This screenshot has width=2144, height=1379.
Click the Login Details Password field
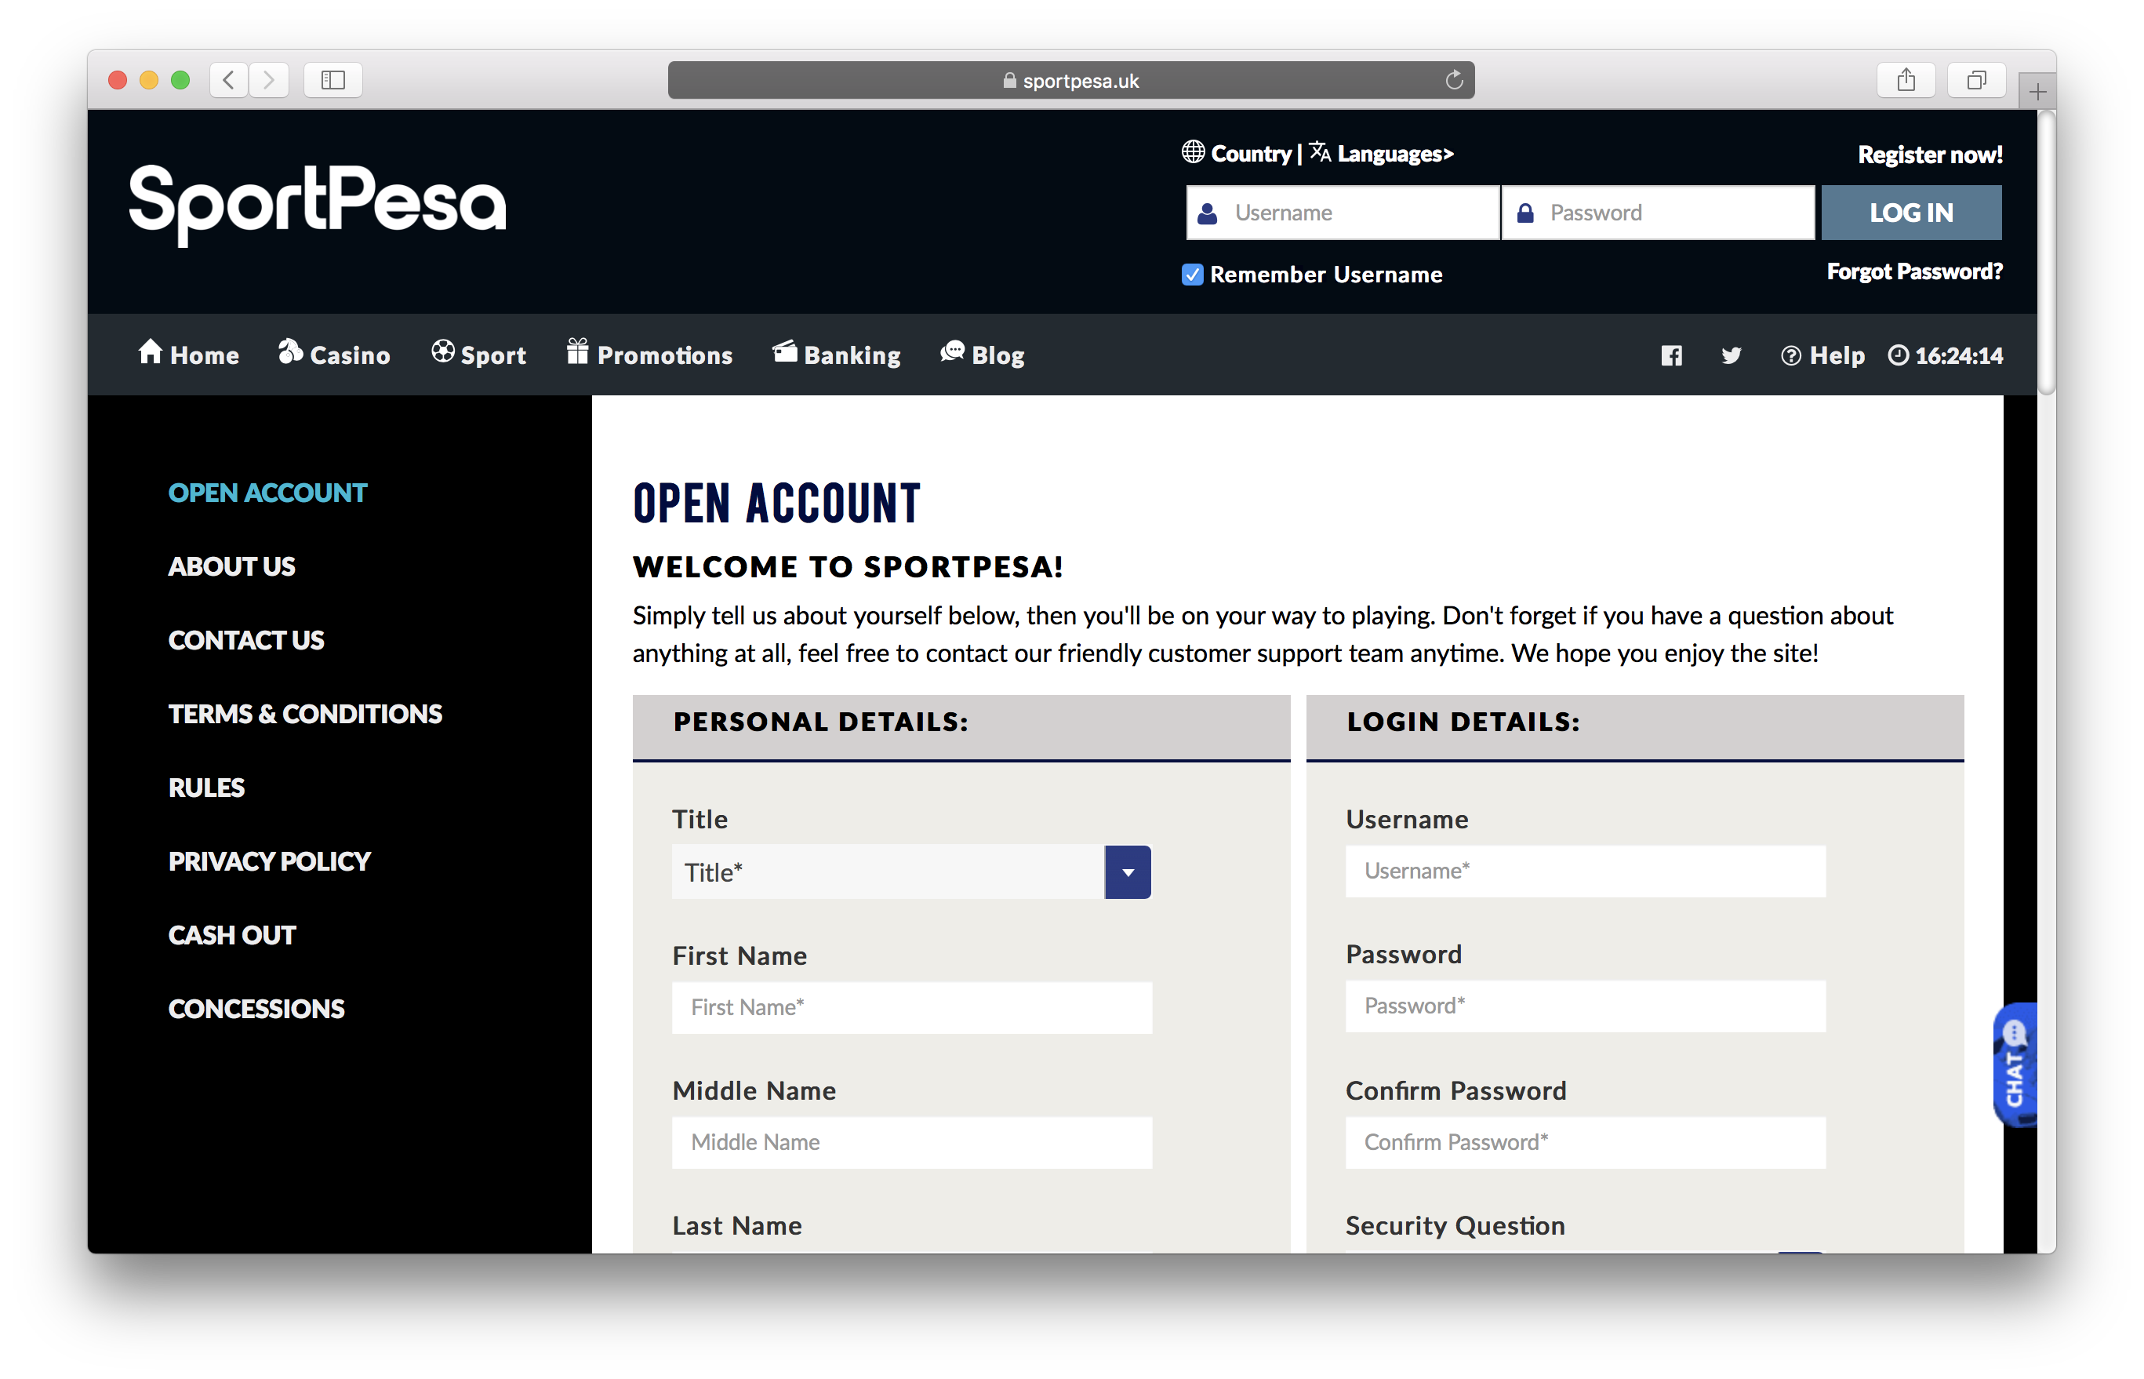click(x=1586, y=1006)
